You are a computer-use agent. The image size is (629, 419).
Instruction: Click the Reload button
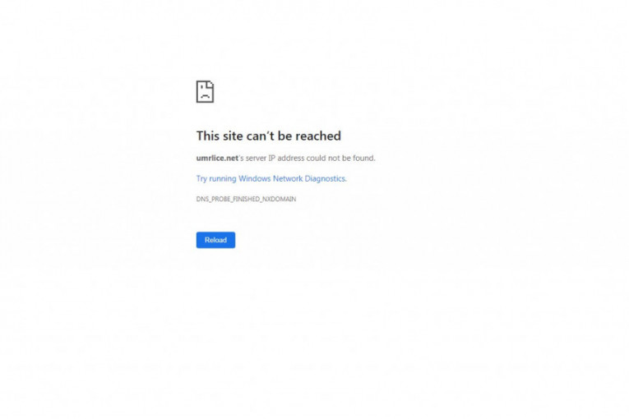click(215, 240)
